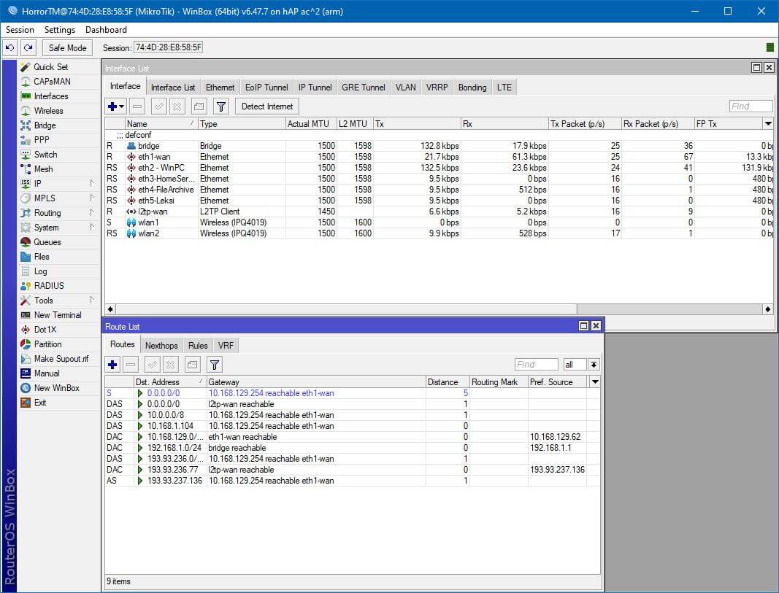Expand the MPLS submenu
The width and height of the screenshot is (779, 593).
point(58,198)
